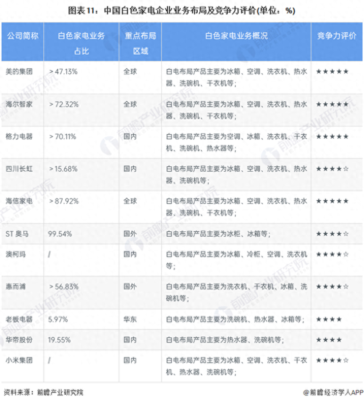Click company name 惠而浦
This screenshot has height=403, width=364.
pos(16,286)
